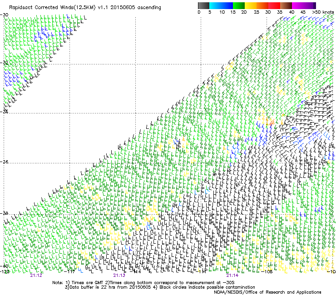Viewport: 336px width, 295px height.
Task: Click the legend tick label '25'
Action: [x=257, y=12]
